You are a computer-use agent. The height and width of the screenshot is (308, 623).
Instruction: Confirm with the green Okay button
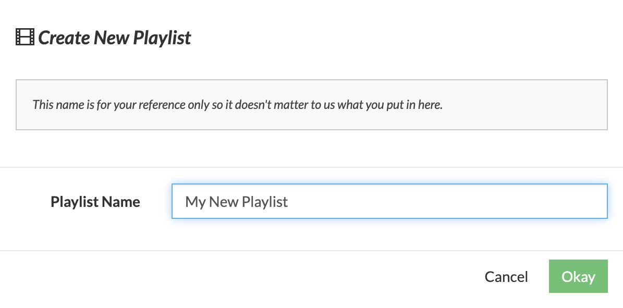tap(578, 276)
